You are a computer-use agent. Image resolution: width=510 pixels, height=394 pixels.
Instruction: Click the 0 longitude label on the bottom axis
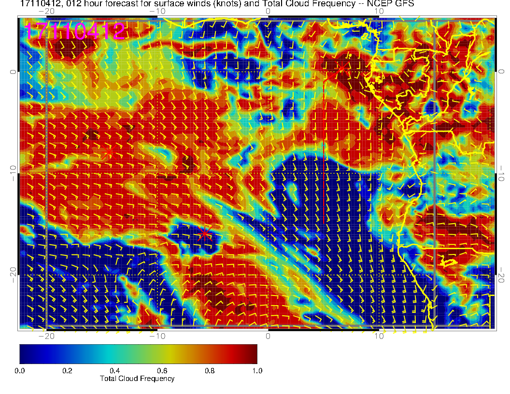pyautogui.click(x=268, y=336)
